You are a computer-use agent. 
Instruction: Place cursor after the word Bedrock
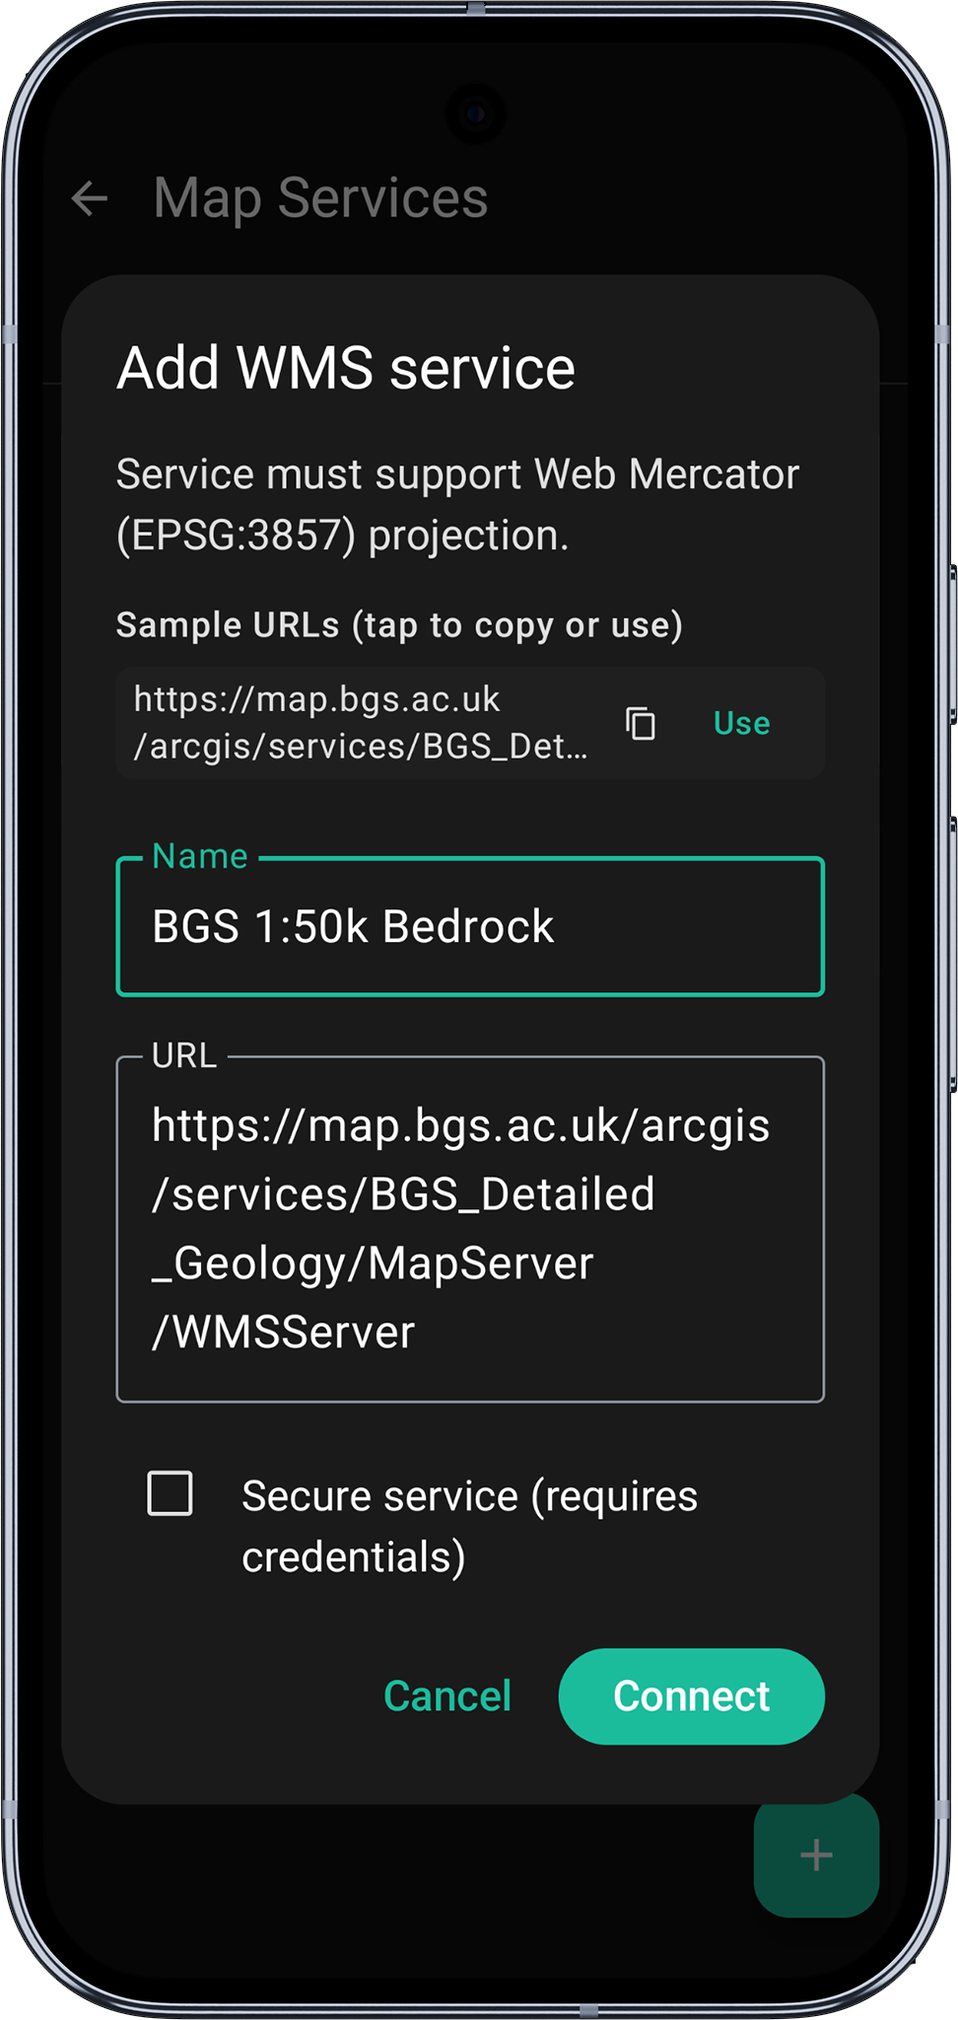tap(557, 927)
